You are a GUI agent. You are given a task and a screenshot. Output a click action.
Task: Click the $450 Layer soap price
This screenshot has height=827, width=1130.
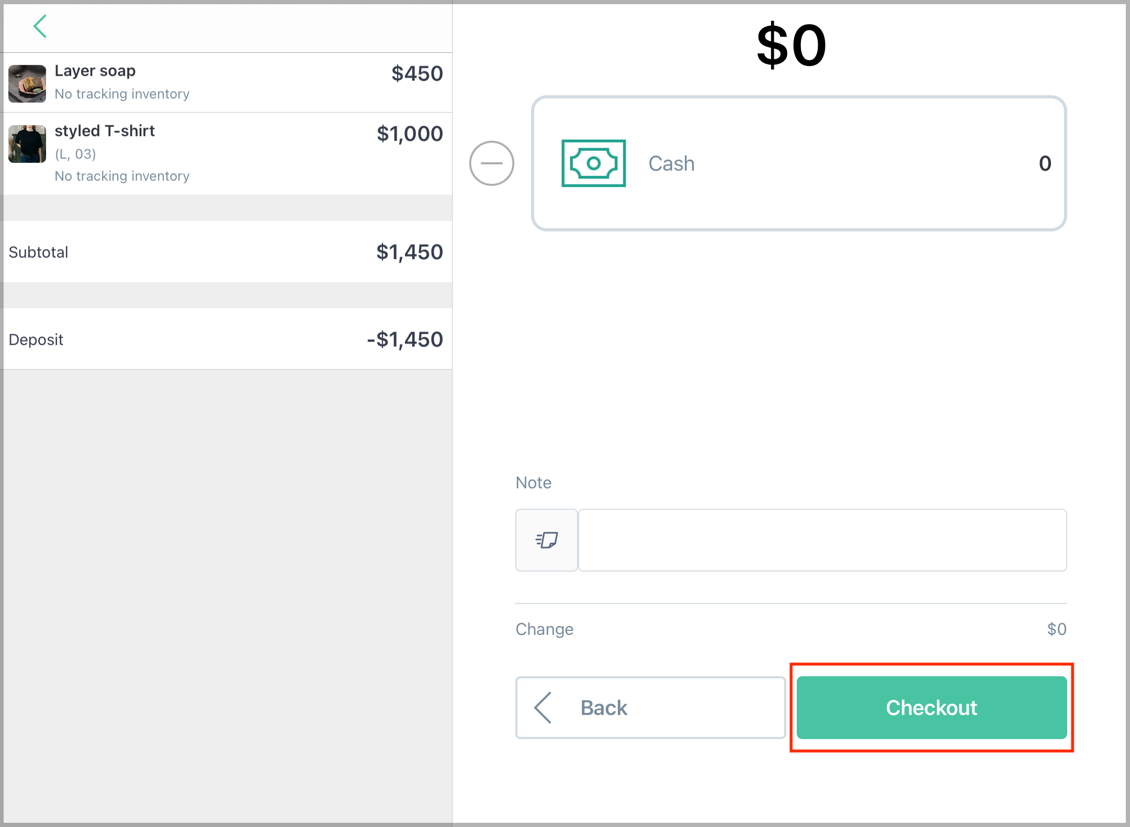(x=417, y=74)
